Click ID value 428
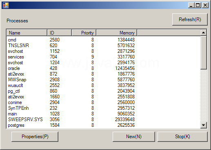The width and height of the screenshot is (211, 150). [53, 68]
